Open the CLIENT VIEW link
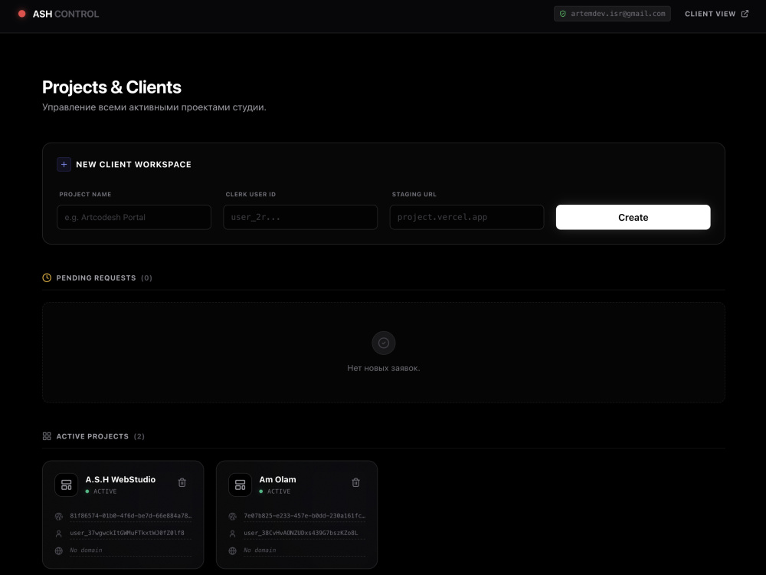 click(716, 14)
